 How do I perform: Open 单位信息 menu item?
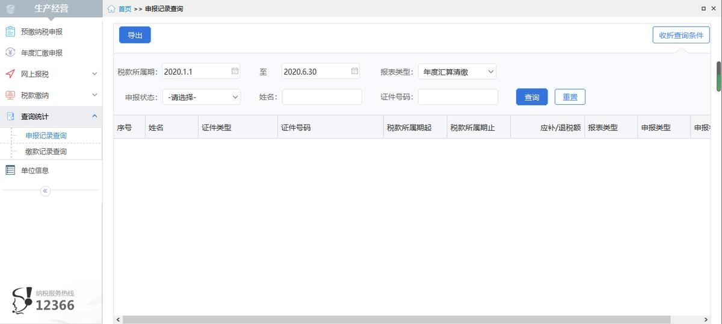[51, 170]
